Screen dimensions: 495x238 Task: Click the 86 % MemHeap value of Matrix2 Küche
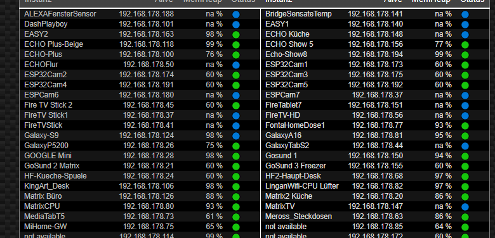coord(443,196)
